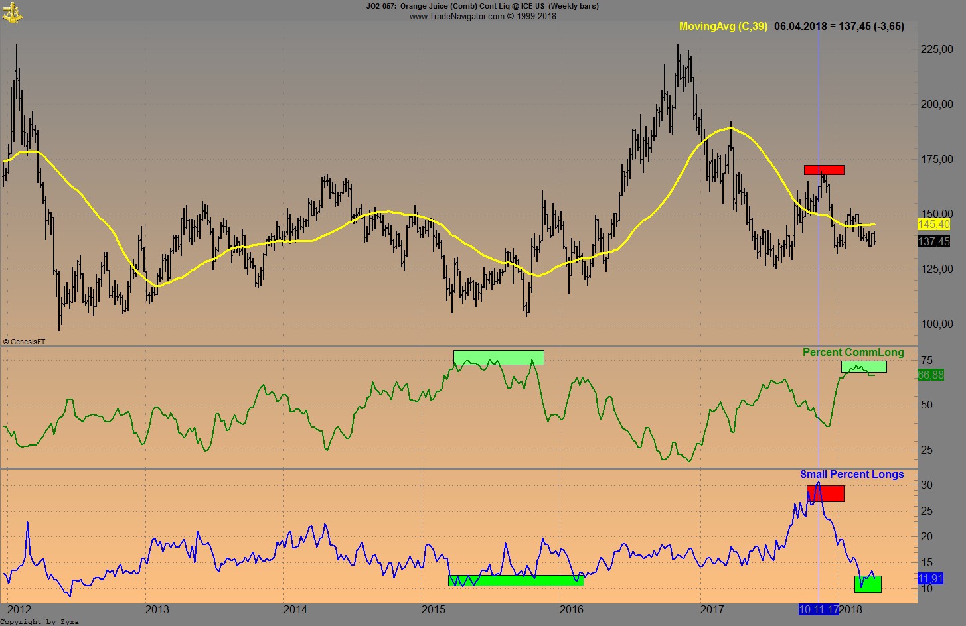
Task: Click the Orange Juice chart title text
Action: pos(482,6)
